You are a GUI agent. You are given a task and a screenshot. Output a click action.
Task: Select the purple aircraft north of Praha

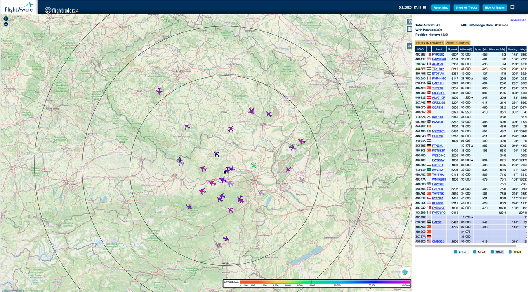coord(159,91)
